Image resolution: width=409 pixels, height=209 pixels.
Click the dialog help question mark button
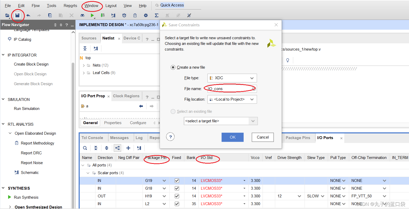pos(170,137)
